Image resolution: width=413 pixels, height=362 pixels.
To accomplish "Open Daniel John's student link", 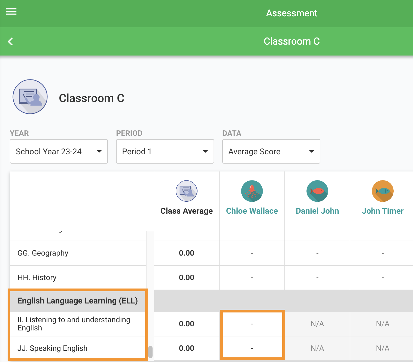I will pos(317,211).
